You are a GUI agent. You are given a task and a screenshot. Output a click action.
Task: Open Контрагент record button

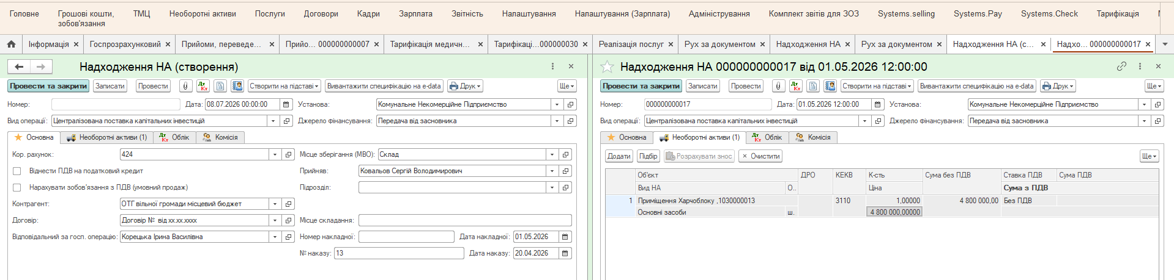289,204
